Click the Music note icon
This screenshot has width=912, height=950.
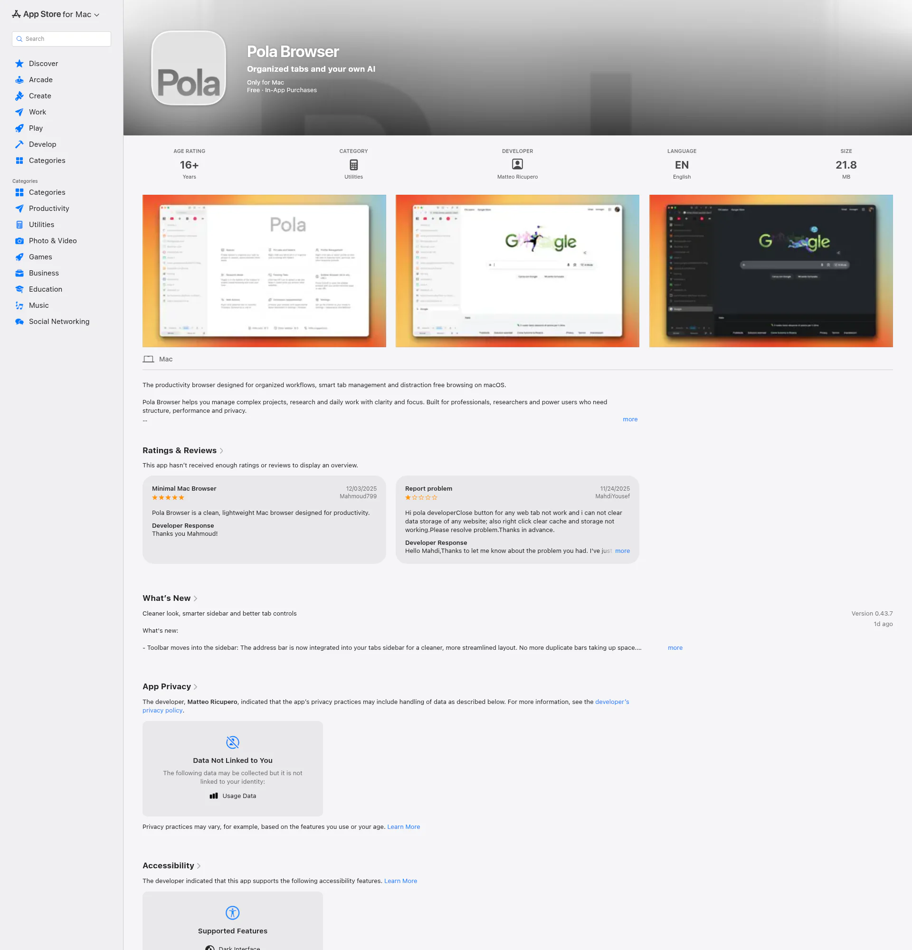pos(19,305)
